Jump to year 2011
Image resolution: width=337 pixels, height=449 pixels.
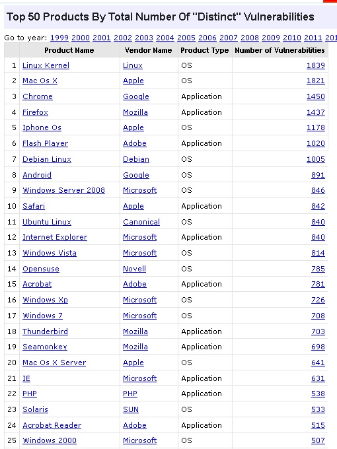click(x=313, y=38)
